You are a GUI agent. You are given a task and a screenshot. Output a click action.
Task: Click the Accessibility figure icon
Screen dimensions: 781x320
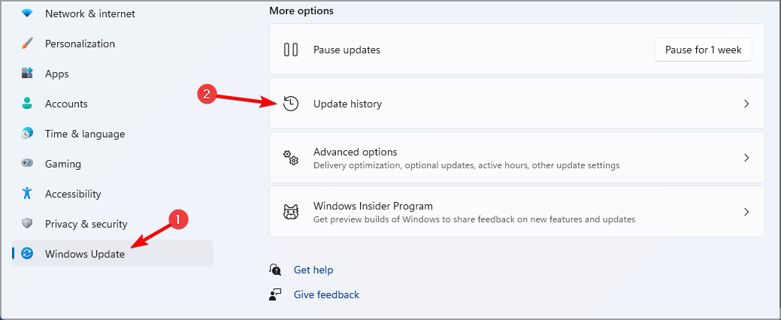(27, 194)
